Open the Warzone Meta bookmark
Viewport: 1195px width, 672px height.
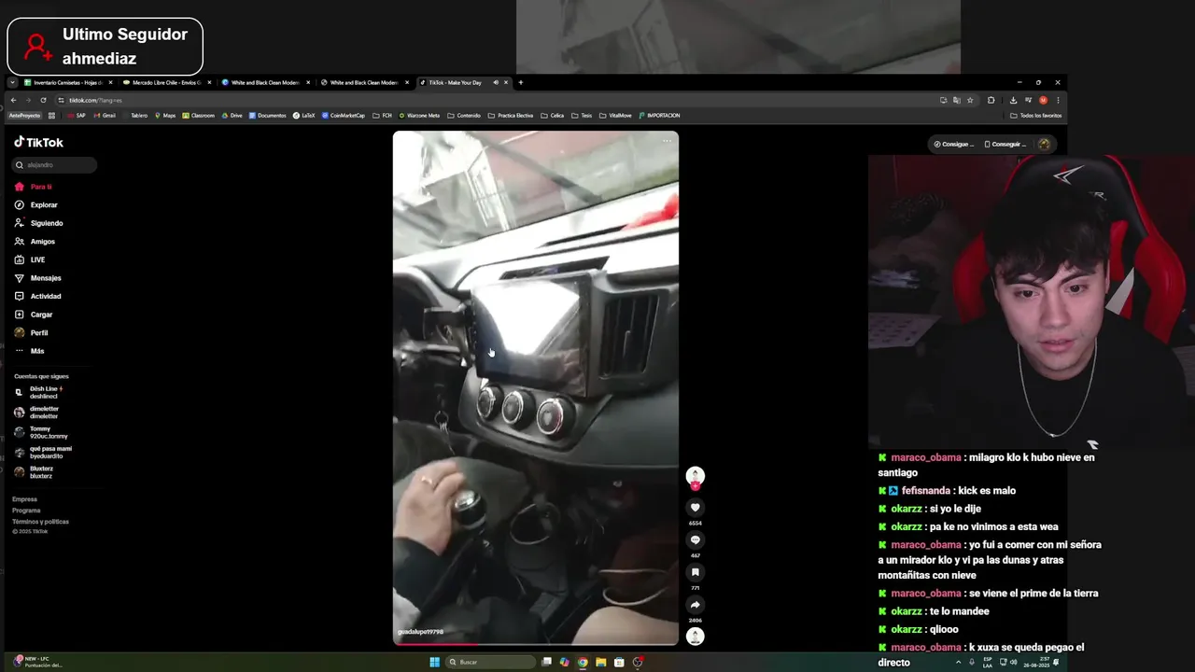[419, 116]
